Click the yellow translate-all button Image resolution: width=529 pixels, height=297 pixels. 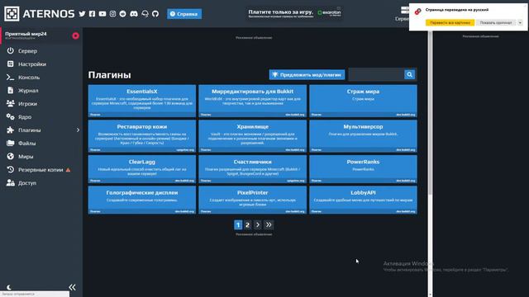[450, 22]
